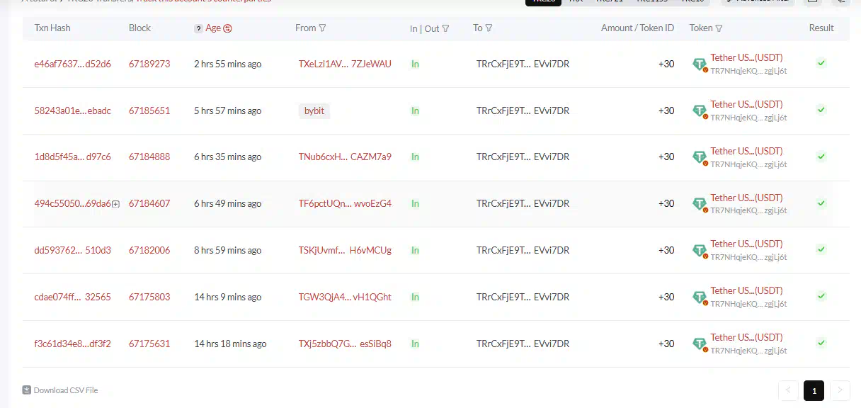Open block 67184607
Viewport: 861px width, 408px height.
[149, 204]
